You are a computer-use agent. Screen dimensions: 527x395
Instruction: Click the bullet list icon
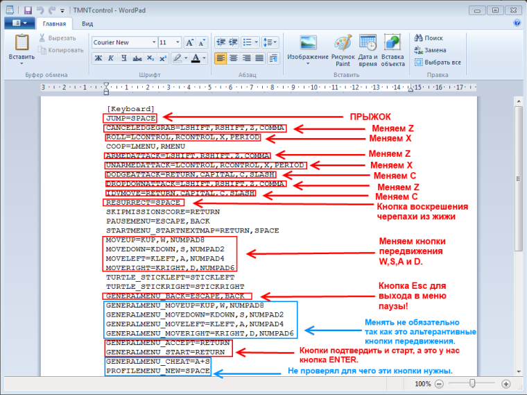click(247, 42)
